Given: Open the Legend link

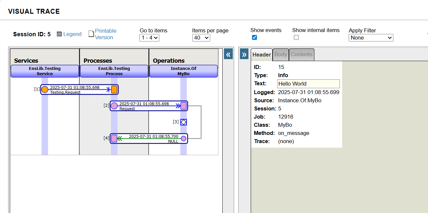Looking at the screenshot, I should tap(72, 34).
